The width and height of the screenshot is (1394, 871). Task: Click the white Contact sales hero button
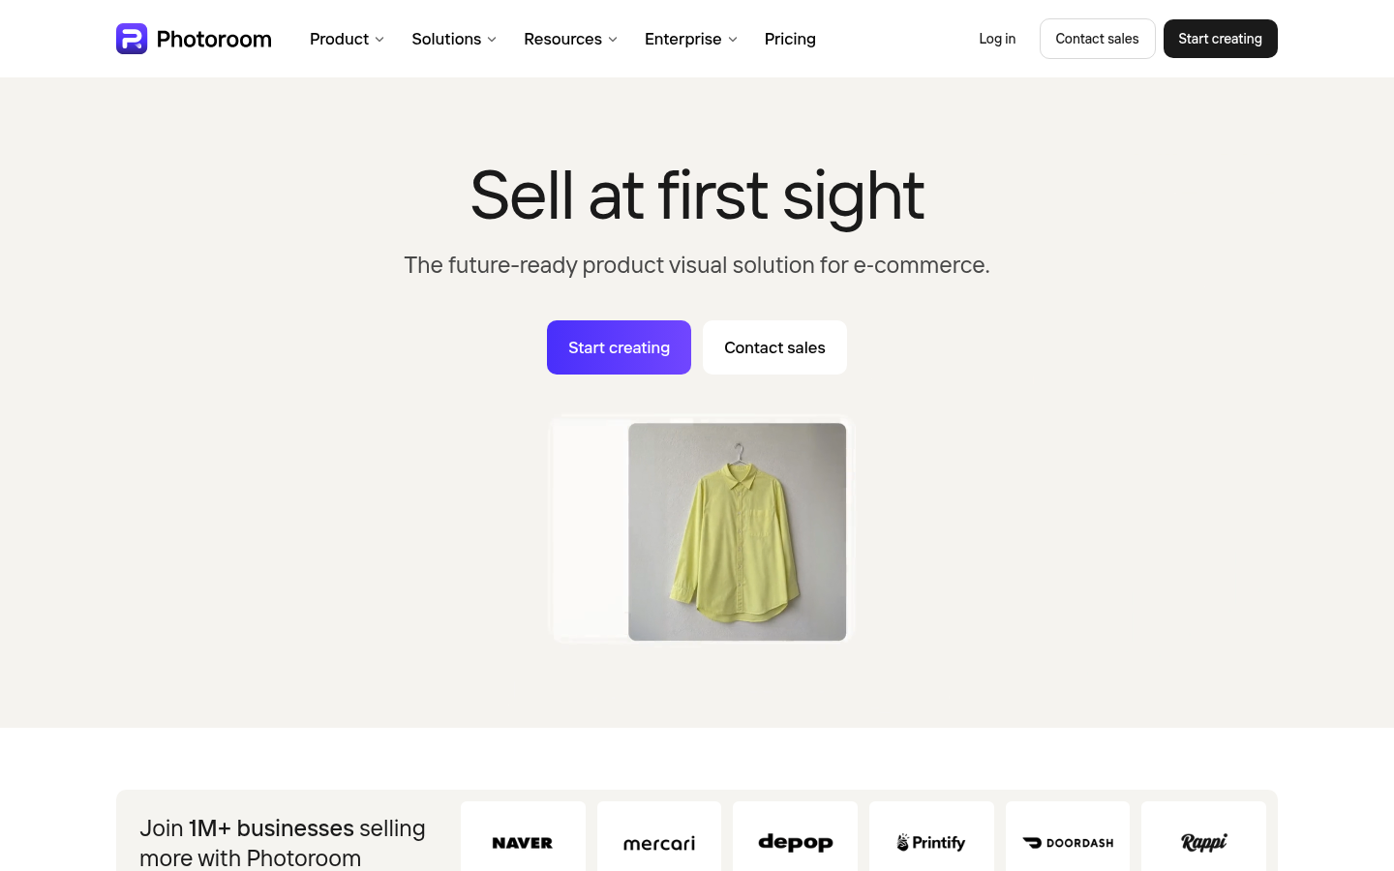pos(774,347)
